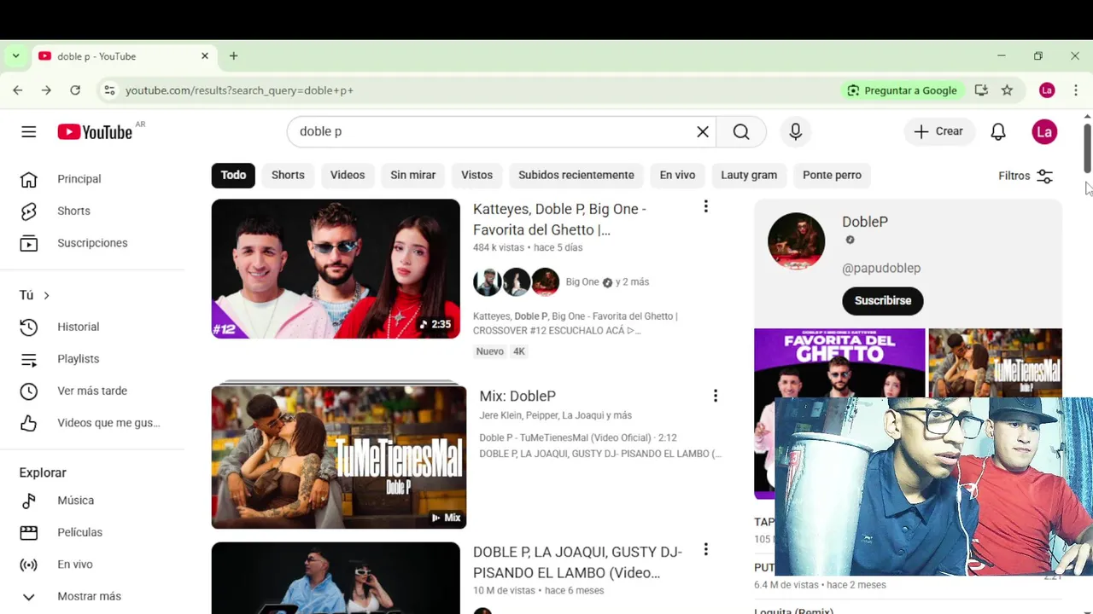Select the Subidos recientemente chip
This screenshot has width=1093, height=614.
tap(576, 175)
